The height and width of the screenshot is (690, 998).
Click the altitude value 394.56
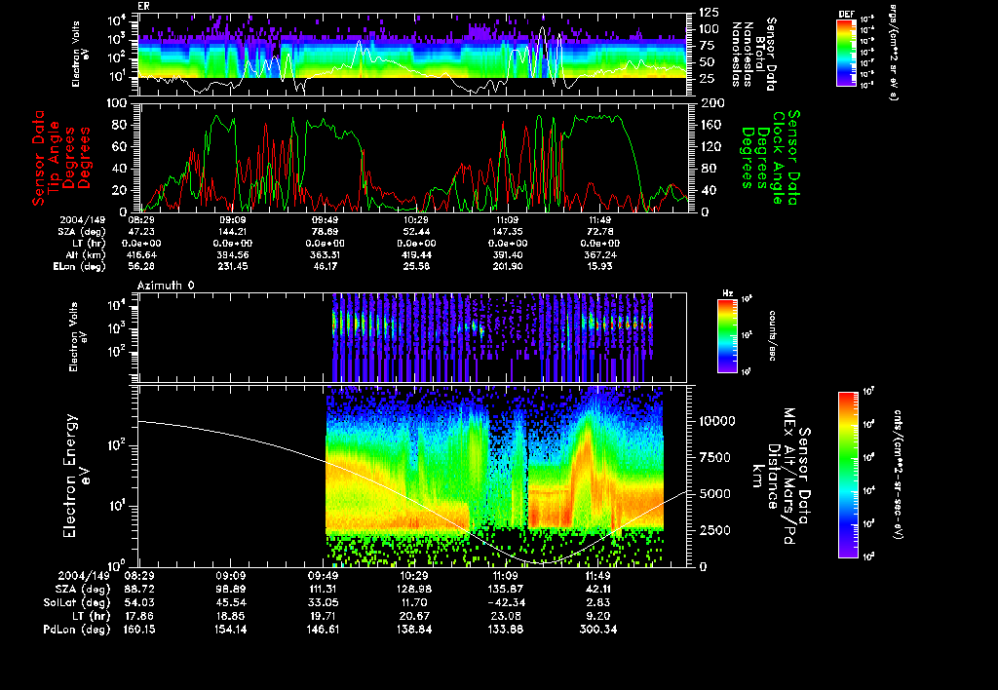coord(232,254)
